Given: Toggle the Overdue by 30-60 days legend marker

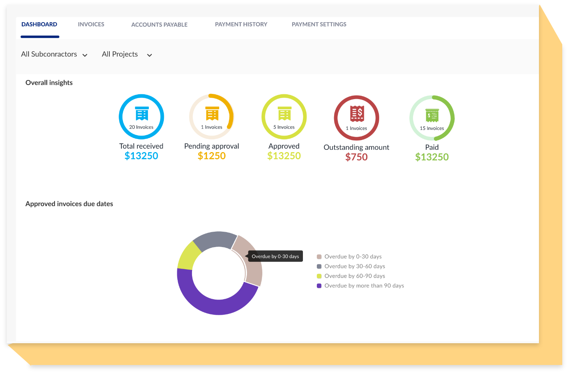Looking at the screenshot, I should 319,266.
